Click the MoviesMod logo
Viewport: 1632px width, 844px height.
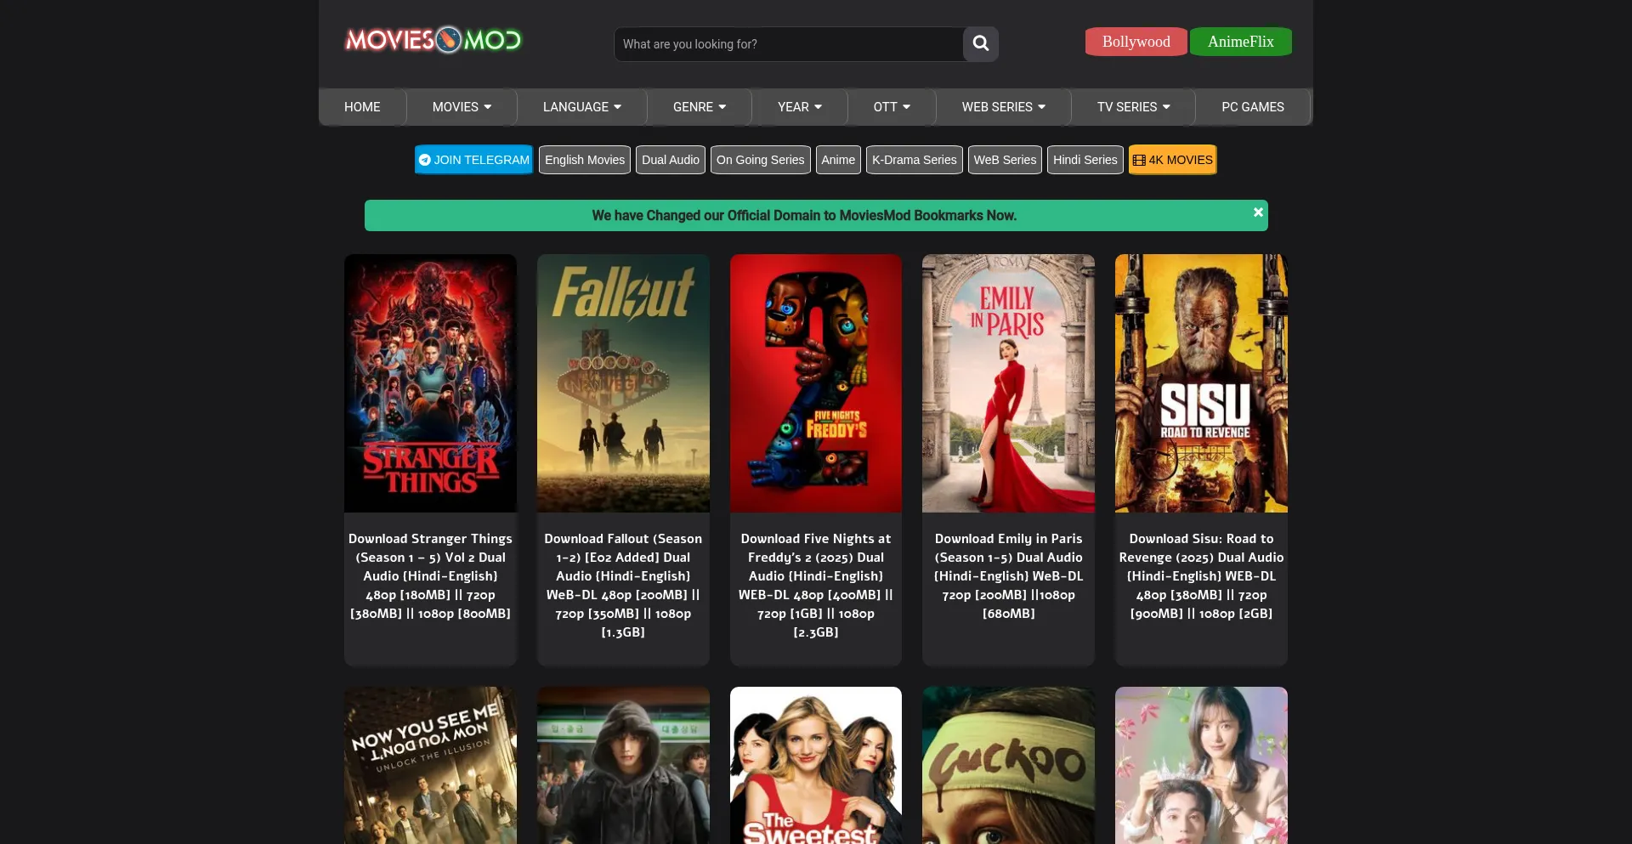[x=433, y=40]
